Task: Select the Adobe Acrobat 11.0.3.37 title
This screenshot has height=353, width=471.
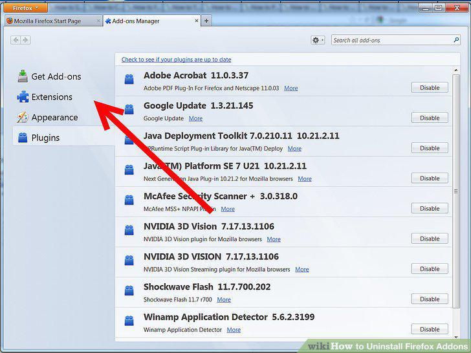Action: pos(196,76)
